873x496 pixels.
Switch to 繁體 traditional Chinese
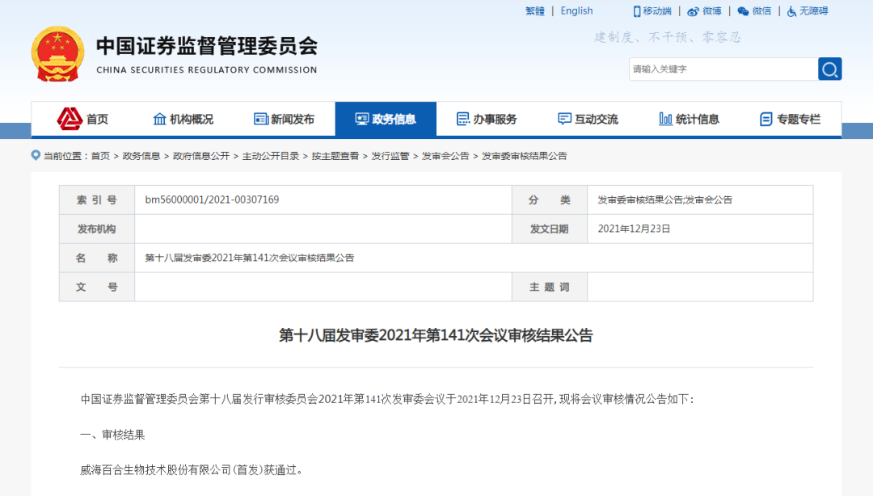535,11
